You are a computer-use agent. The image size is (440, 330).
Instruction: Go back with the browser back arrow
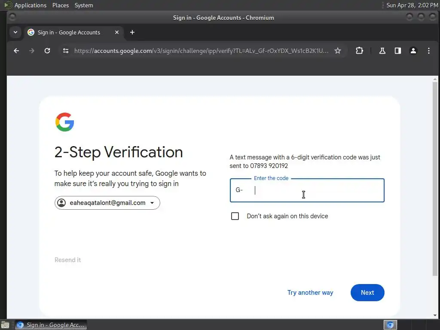click(x=16, y=51)
